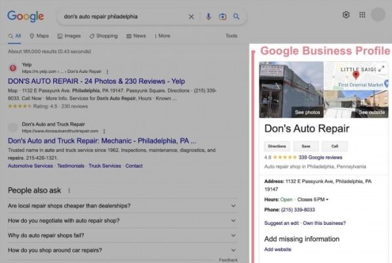Image resolution: width=392 pixels, height=263 pixels.
Task: Switch to the News tab
Action: 137,36
